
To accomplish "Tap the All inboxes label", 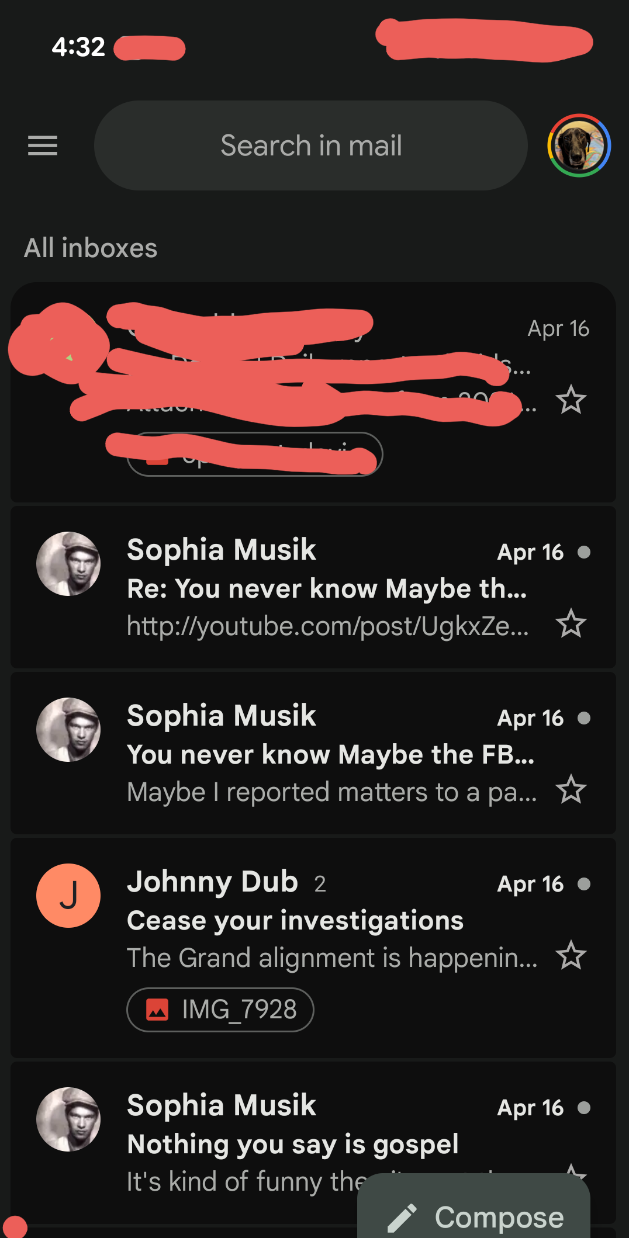I will tap(91, 248).
